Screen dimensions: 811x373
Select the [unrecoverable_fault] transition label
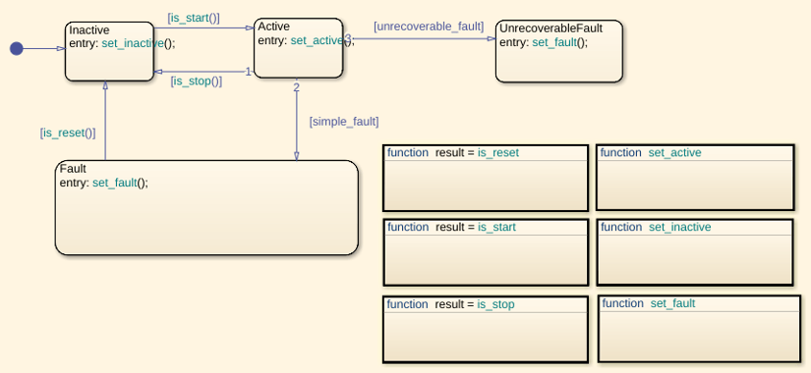(x=429, y=27)
